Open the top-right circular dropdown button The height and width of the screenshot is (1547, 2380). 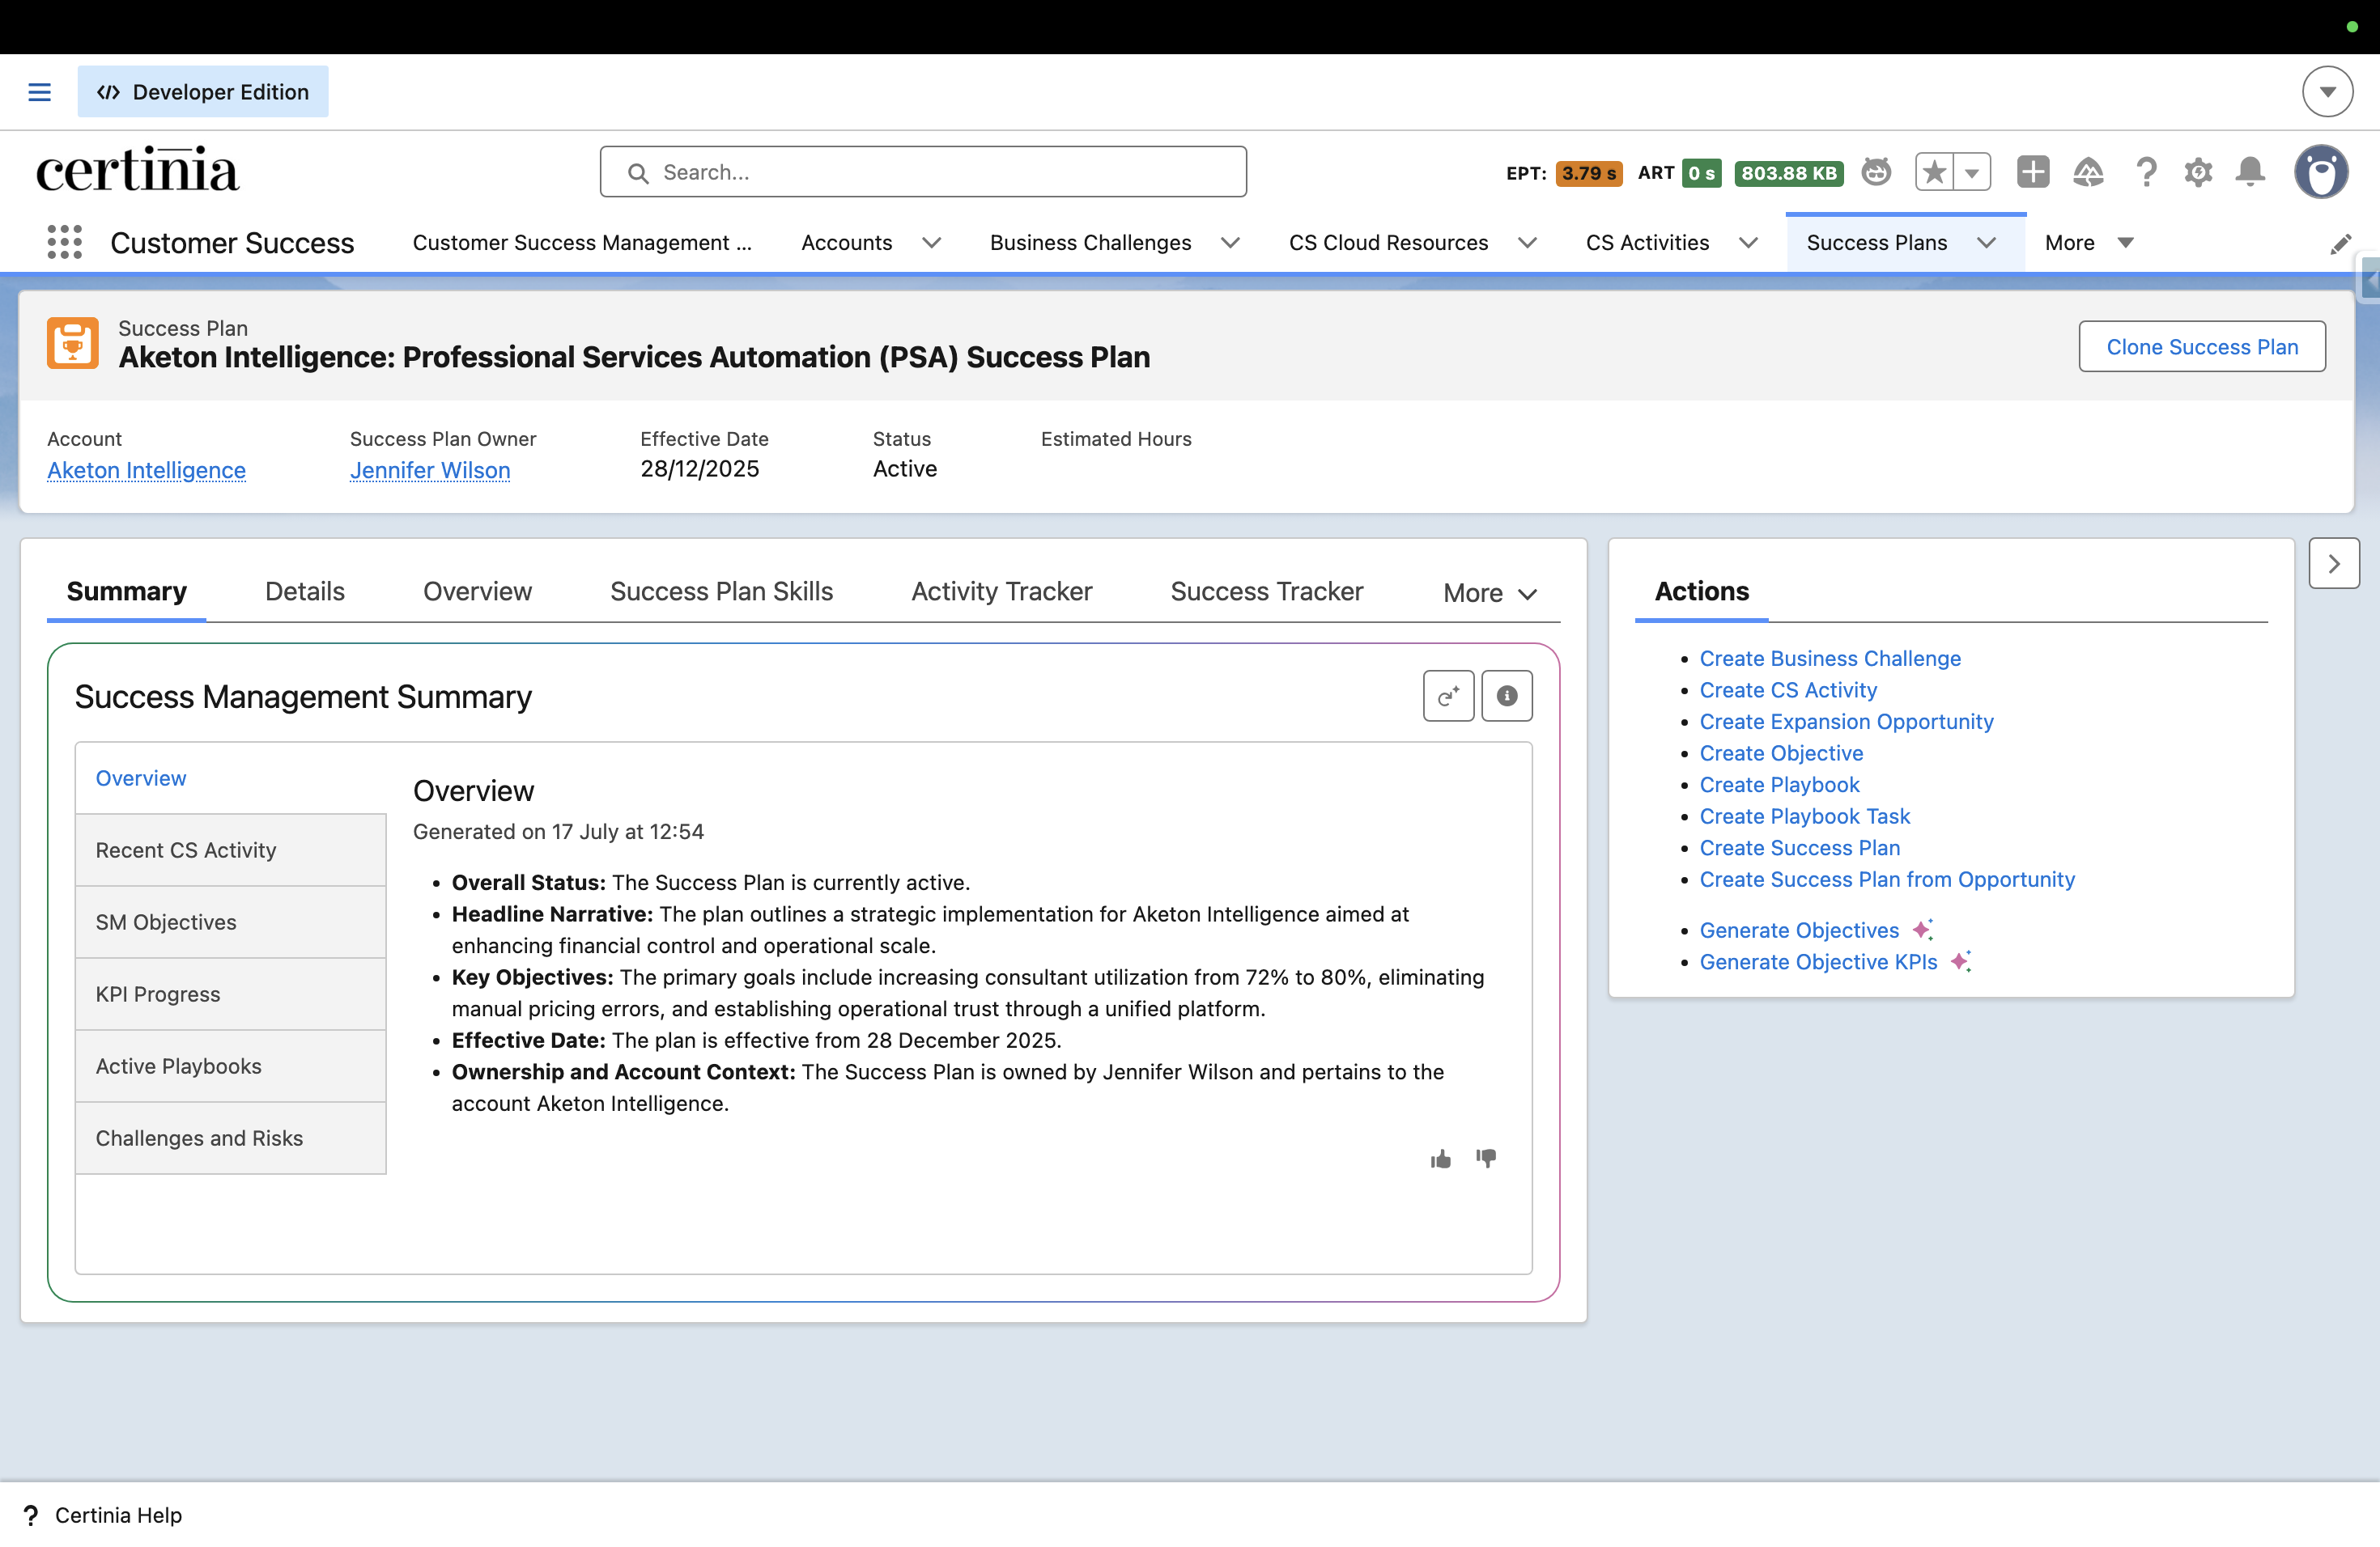(2327, 92)
